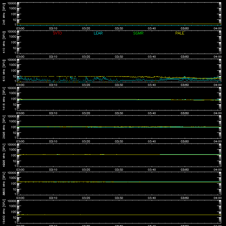Click the red SVTO station label
The image size is (226, 226).
tap(57, 33)
